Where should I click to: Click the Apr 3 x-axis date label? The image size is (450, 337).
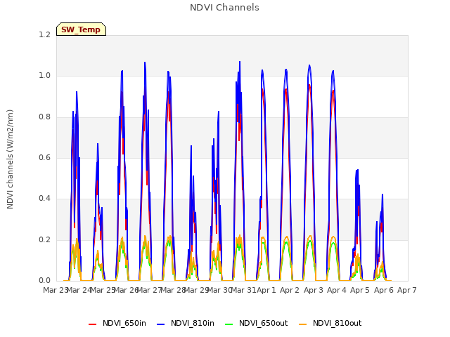point(313,290)
